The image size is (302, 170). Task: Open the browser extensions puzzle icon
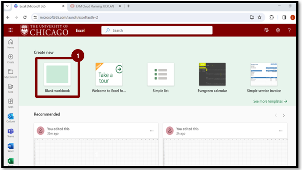pos(272,17)
